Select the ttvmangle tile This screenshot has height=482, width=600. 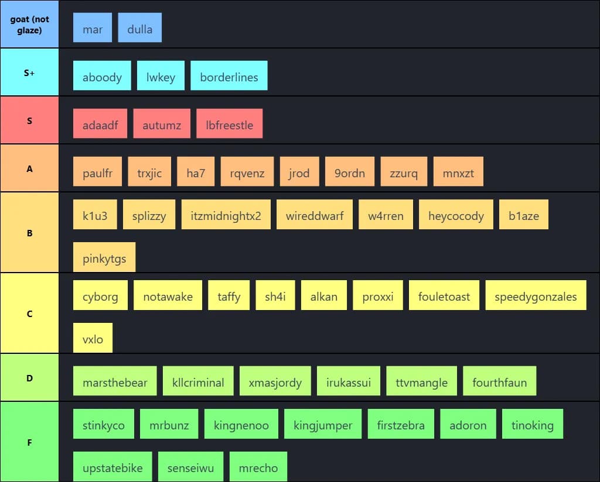(421, 381)
